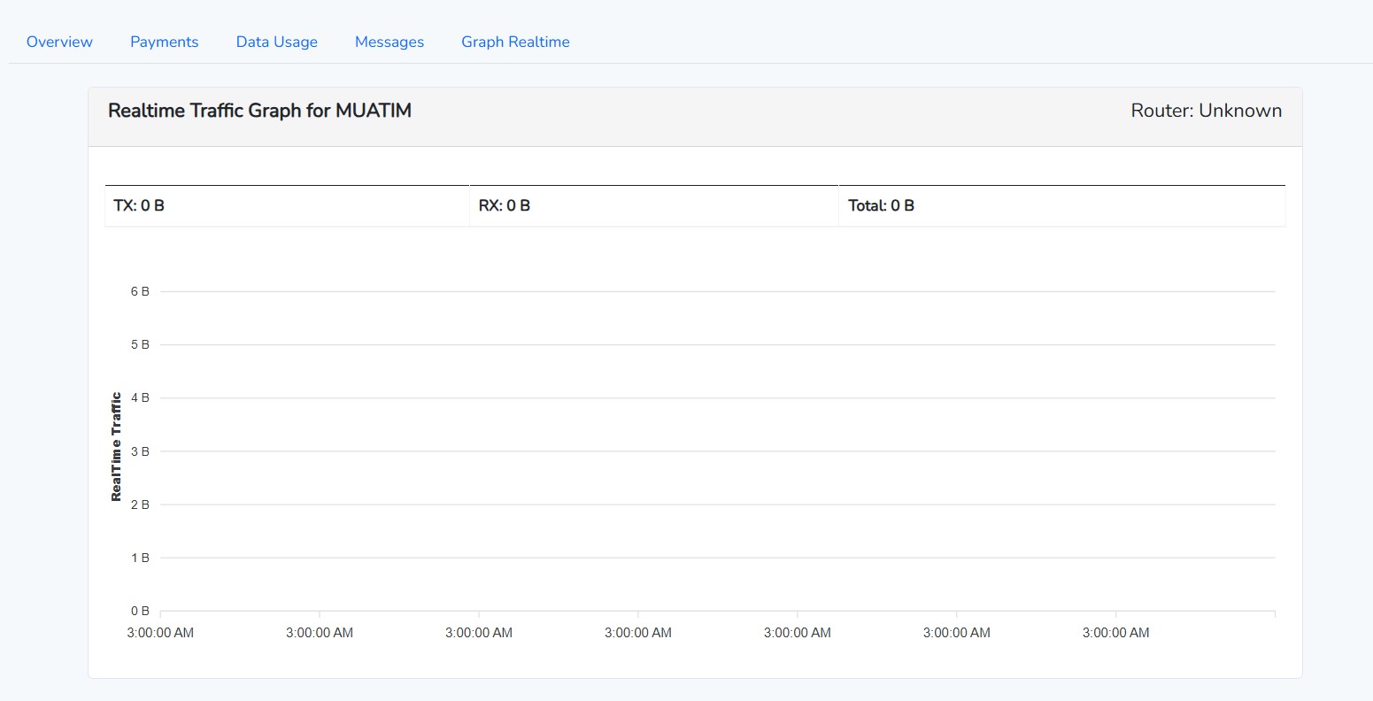Click the Router: Unknown label
The width and height of the screenshot is (1373, 701).
[x=1206, y=111]
